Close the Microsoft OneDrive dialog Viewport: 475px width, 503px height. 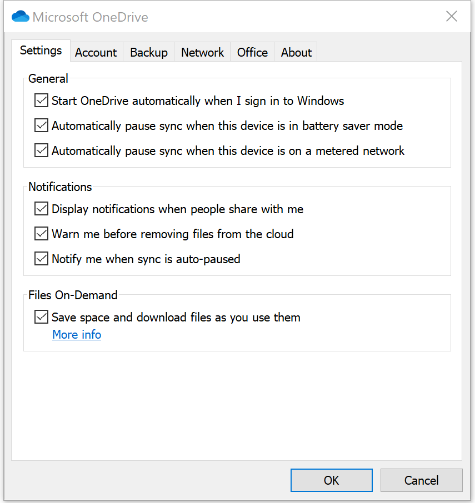tap(452, 16)
